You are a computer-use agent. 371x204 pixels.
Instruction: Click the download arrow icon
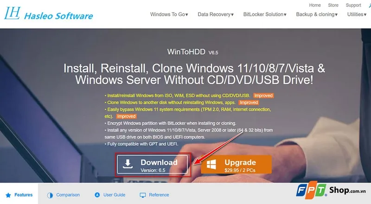pyautogui.click(x=128, y=164)
